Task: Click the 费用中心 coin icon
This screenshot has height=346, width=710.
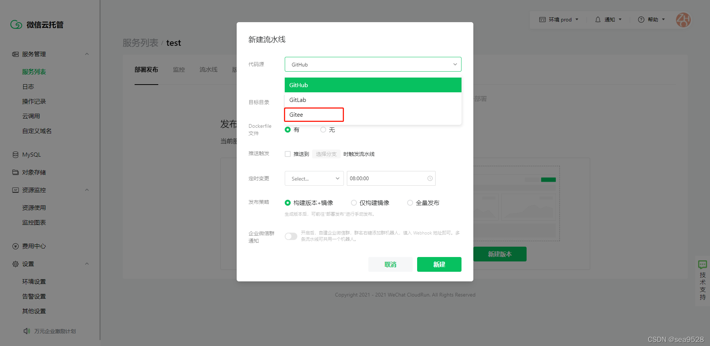Action: click(x=16, y=246)
